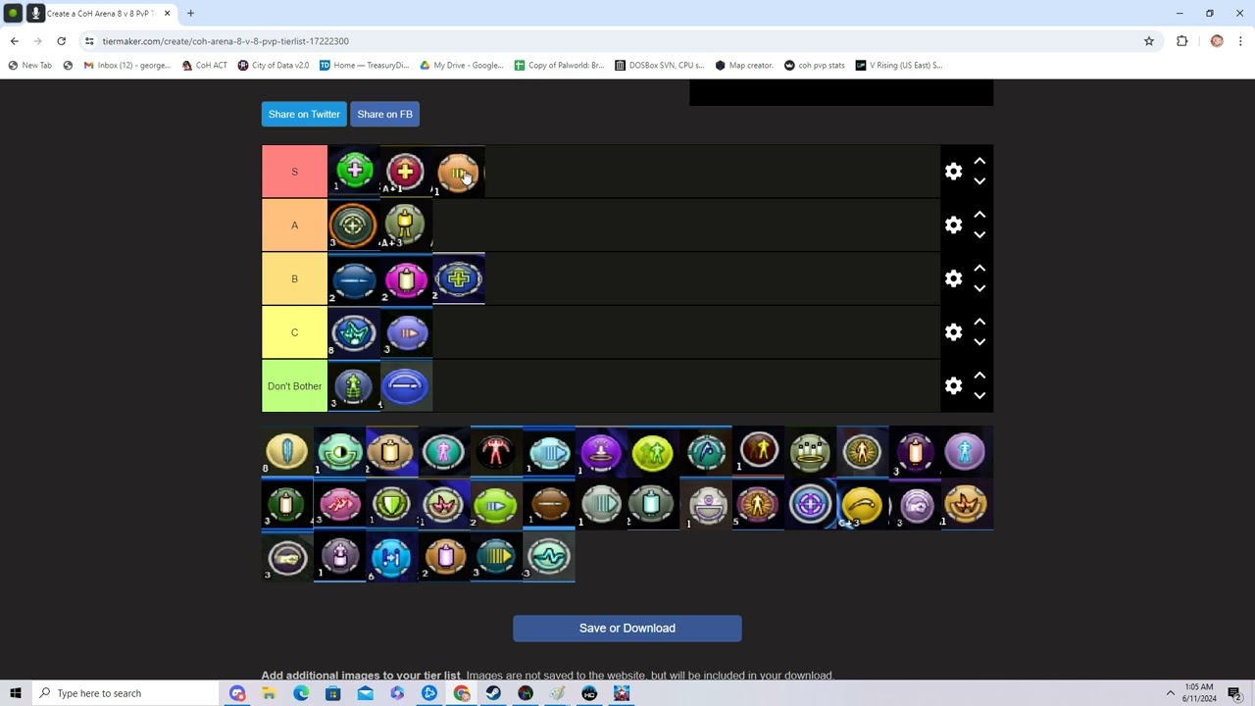
Task: Select the orange A tier label
Action: pos(294,225)
